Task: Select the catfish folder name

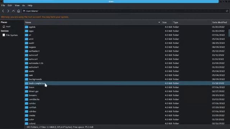Action: pyautogui.click(x=32, y=107)
